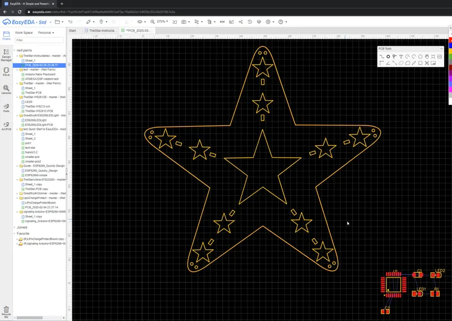Collapse the TheStar-WS2812B project folder
The image size is (452, 321).
tap(18, 97)
